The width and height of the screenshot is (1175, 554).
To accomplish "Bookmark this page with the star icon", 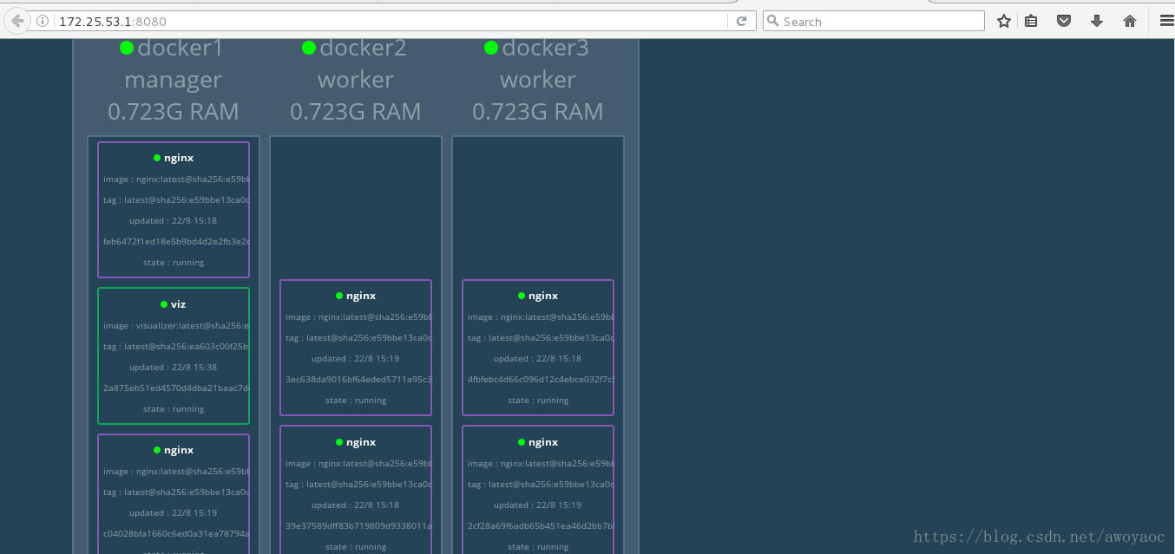I will pyautogui.click(x=1004, y=22).
